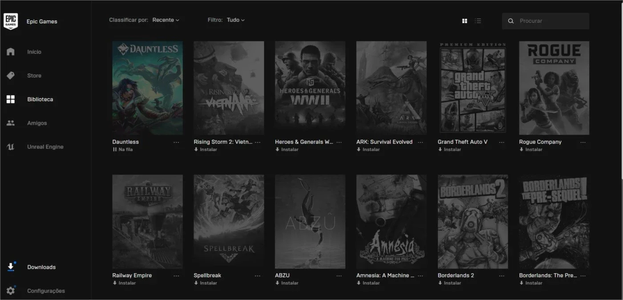Open the ABZU cover art
This screenshot has width=623, height=300.
point(310,221)
